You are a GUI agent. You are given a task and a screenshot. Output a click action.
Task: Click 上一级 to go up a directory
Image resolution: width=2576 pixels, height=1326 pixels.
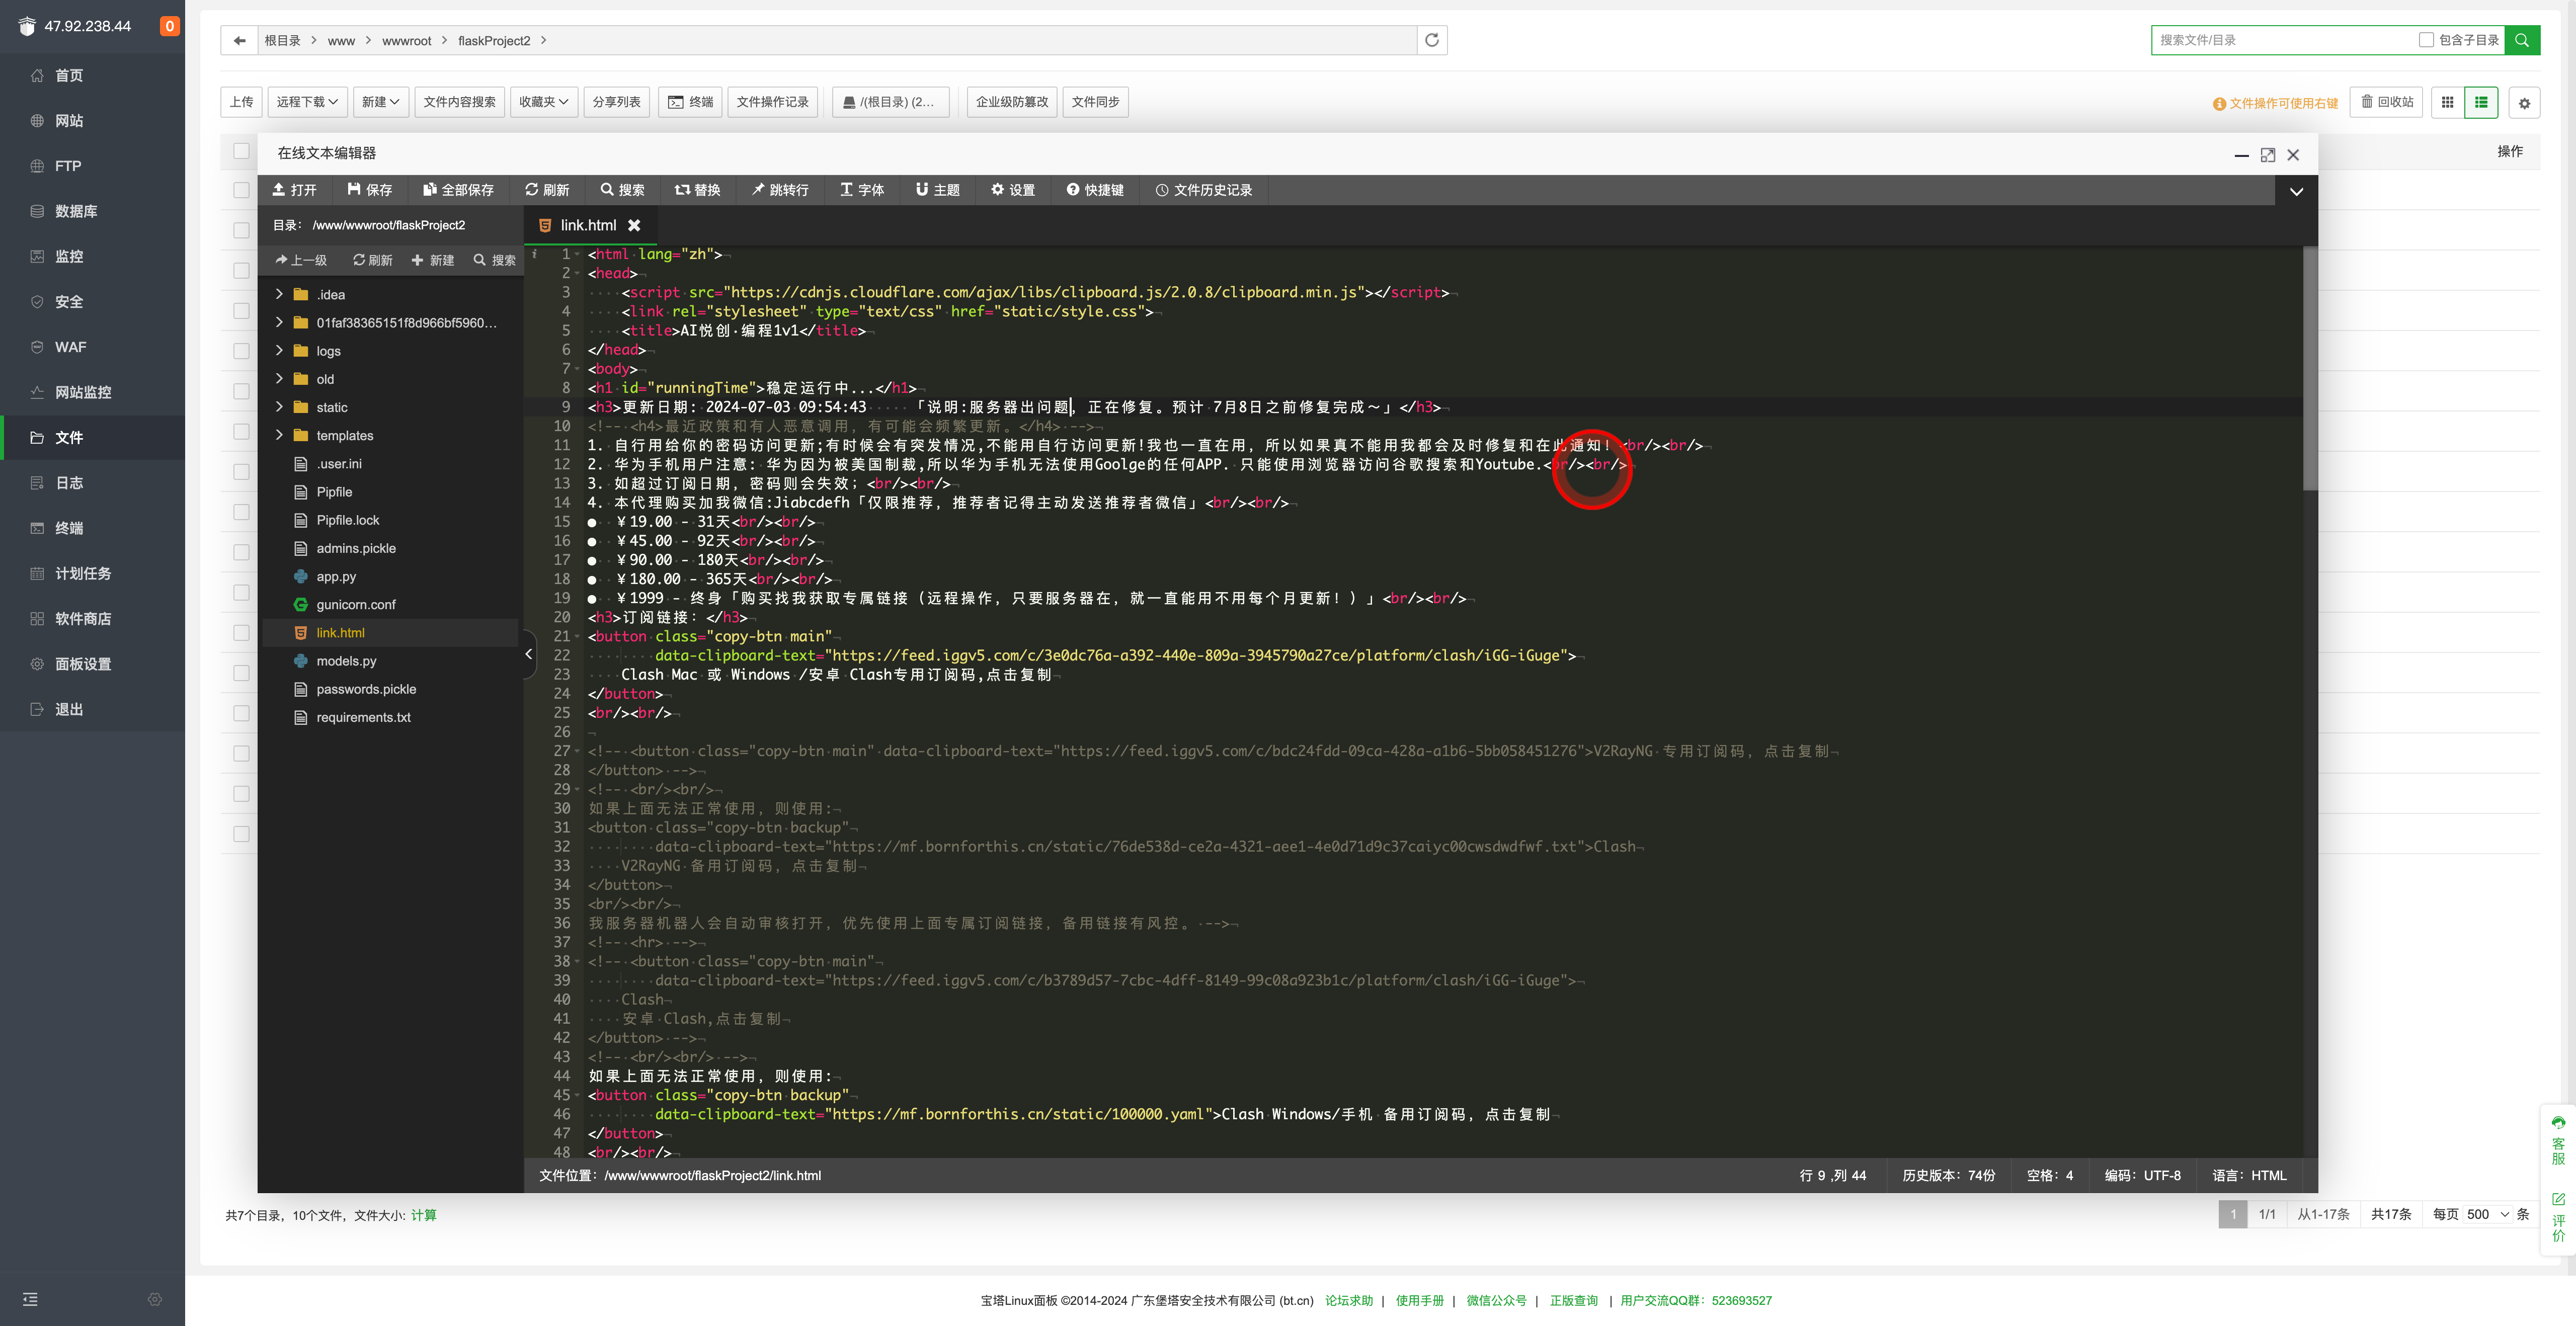pos(302,261)
